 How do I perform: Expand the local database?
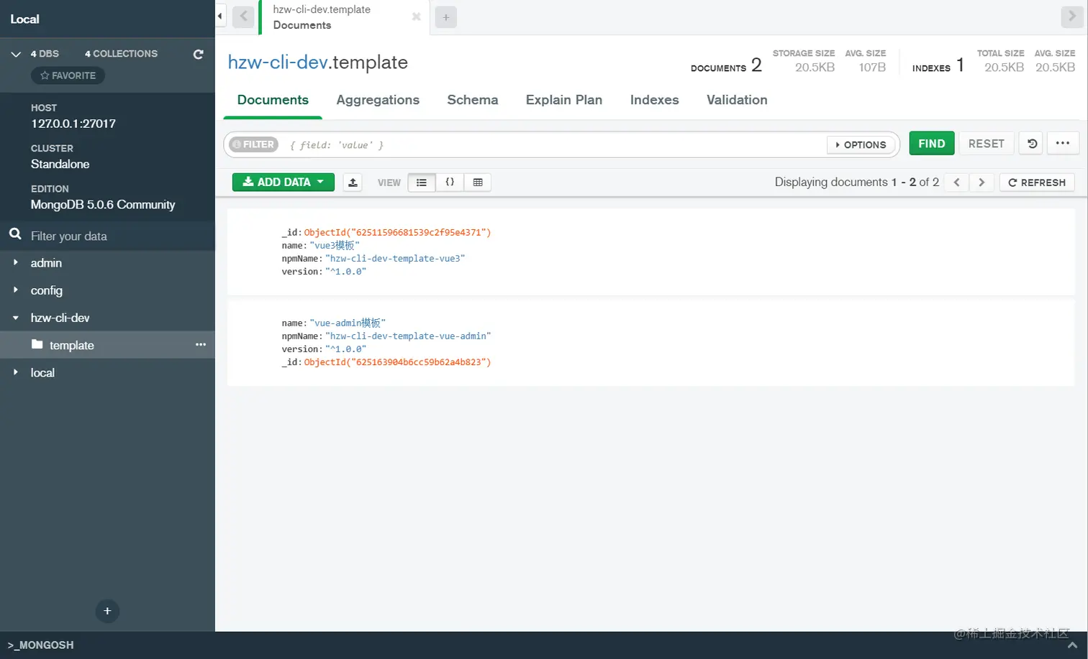(16, 372)
